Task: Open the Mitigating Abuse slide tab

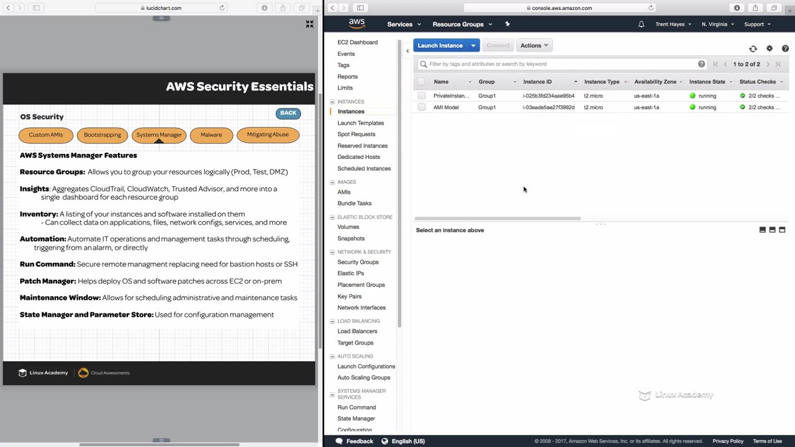Action: click(x=268, y=135)
